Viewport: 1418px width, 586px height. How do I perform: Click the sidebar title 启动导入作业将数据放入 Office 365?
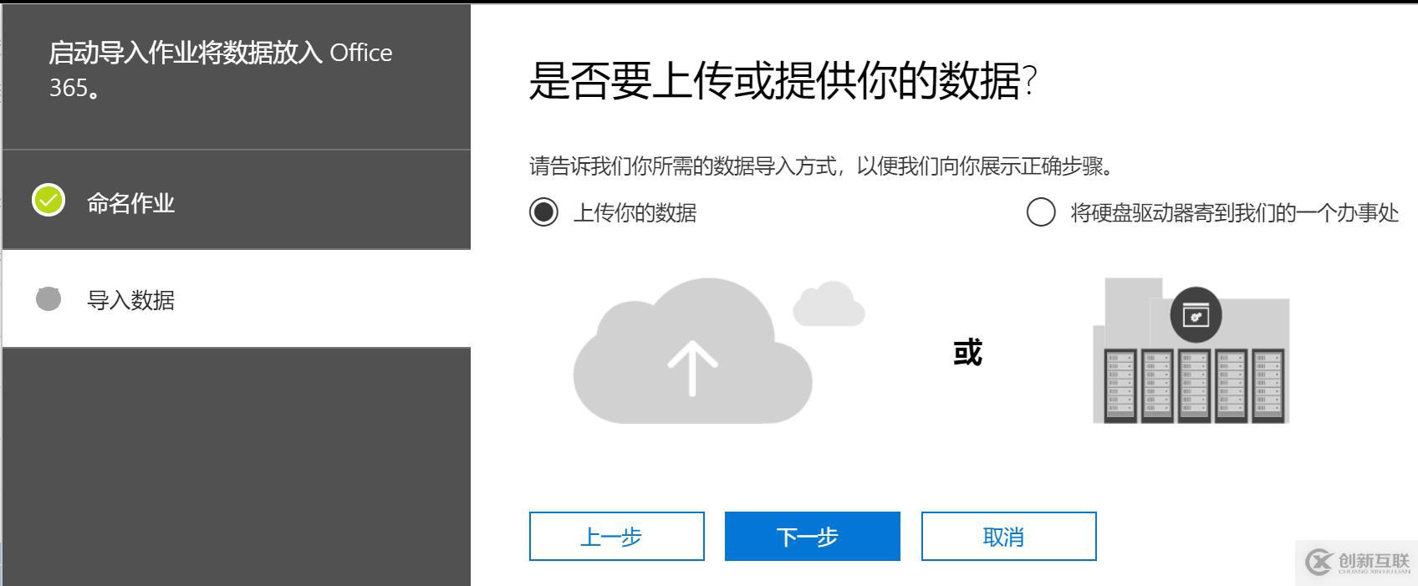tap(221, 69)
